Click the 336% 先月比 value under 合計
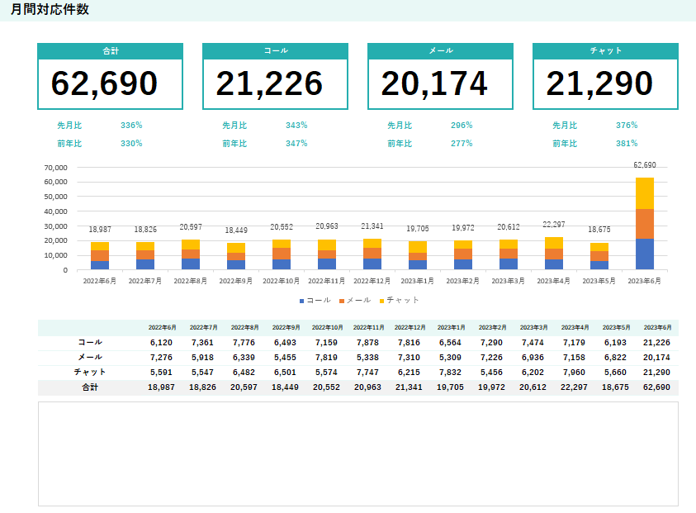The height and width of the screenshot is (513, 696). pos(131,126)
